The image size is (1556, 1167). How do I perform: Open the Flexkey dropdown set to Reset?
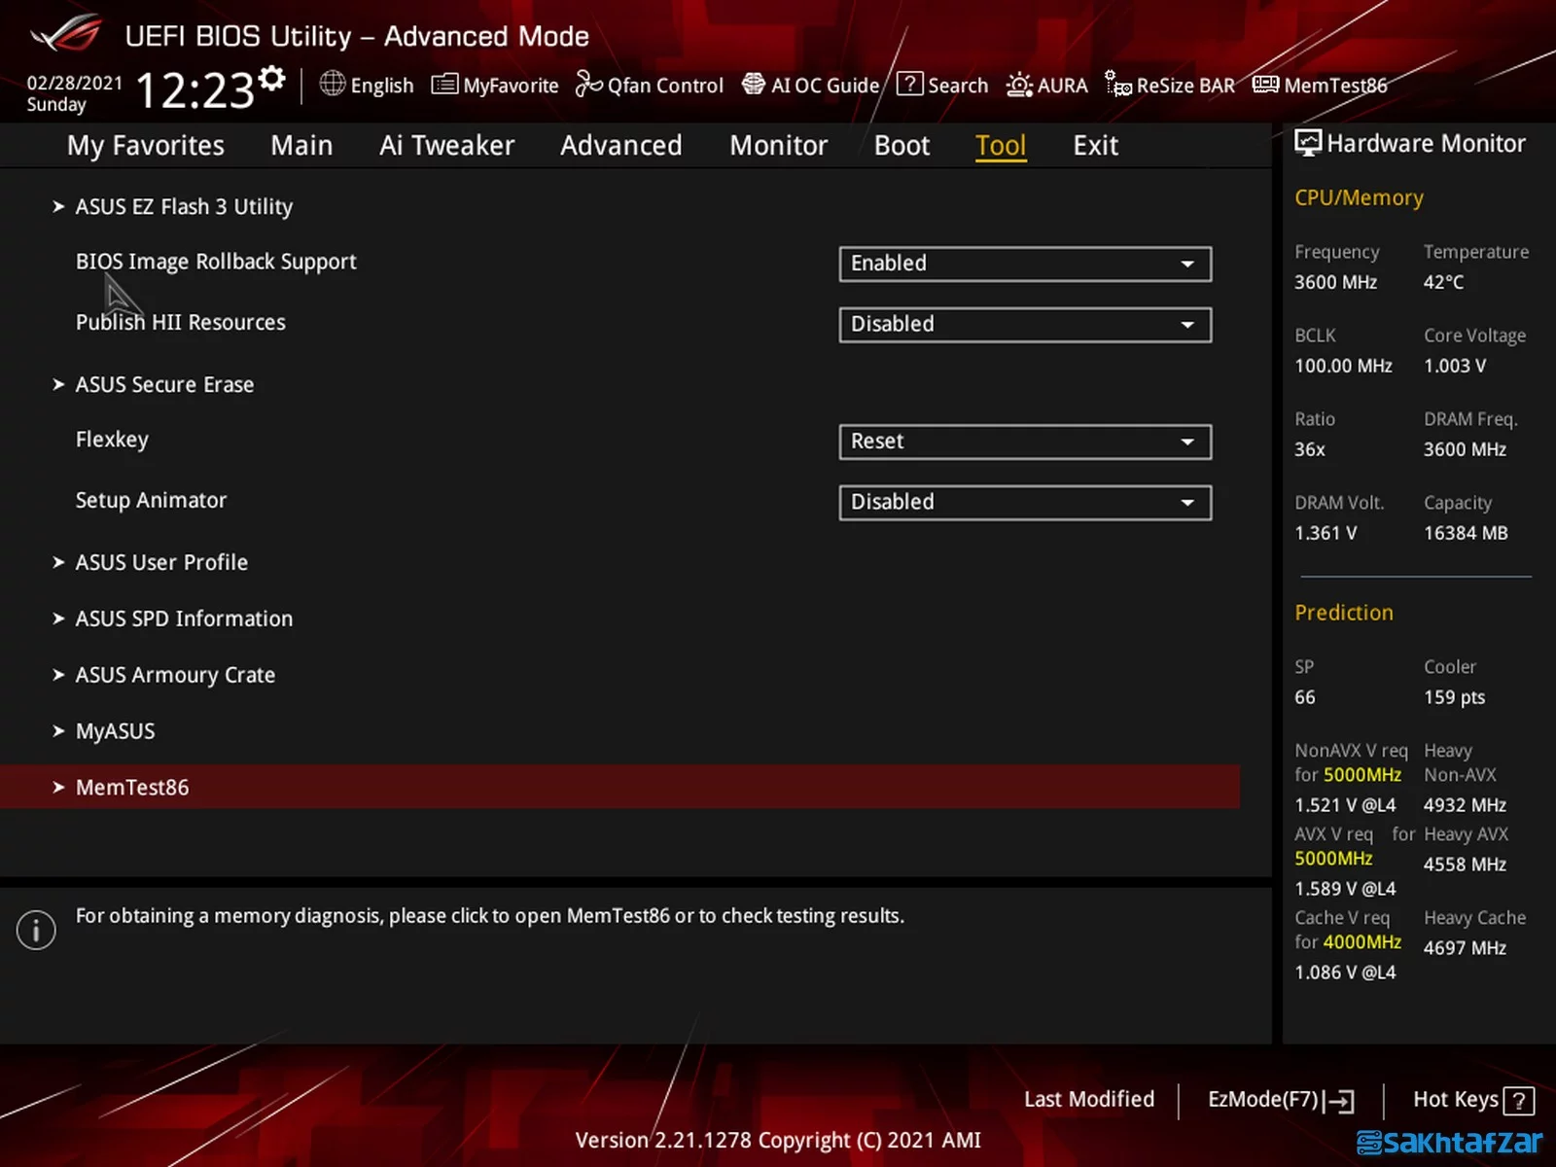click(1025, 442)
